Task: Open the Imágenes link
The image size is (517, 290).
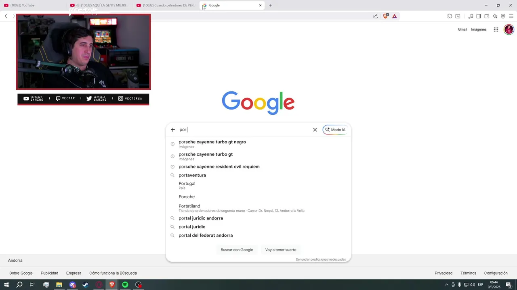Action: [x=479, y=29]
